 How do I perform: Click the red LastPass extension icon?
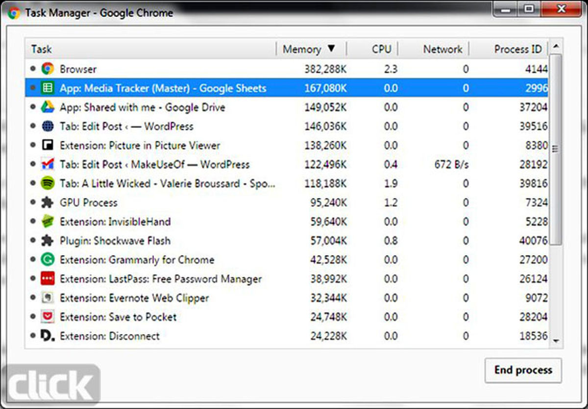click(48, 279)
